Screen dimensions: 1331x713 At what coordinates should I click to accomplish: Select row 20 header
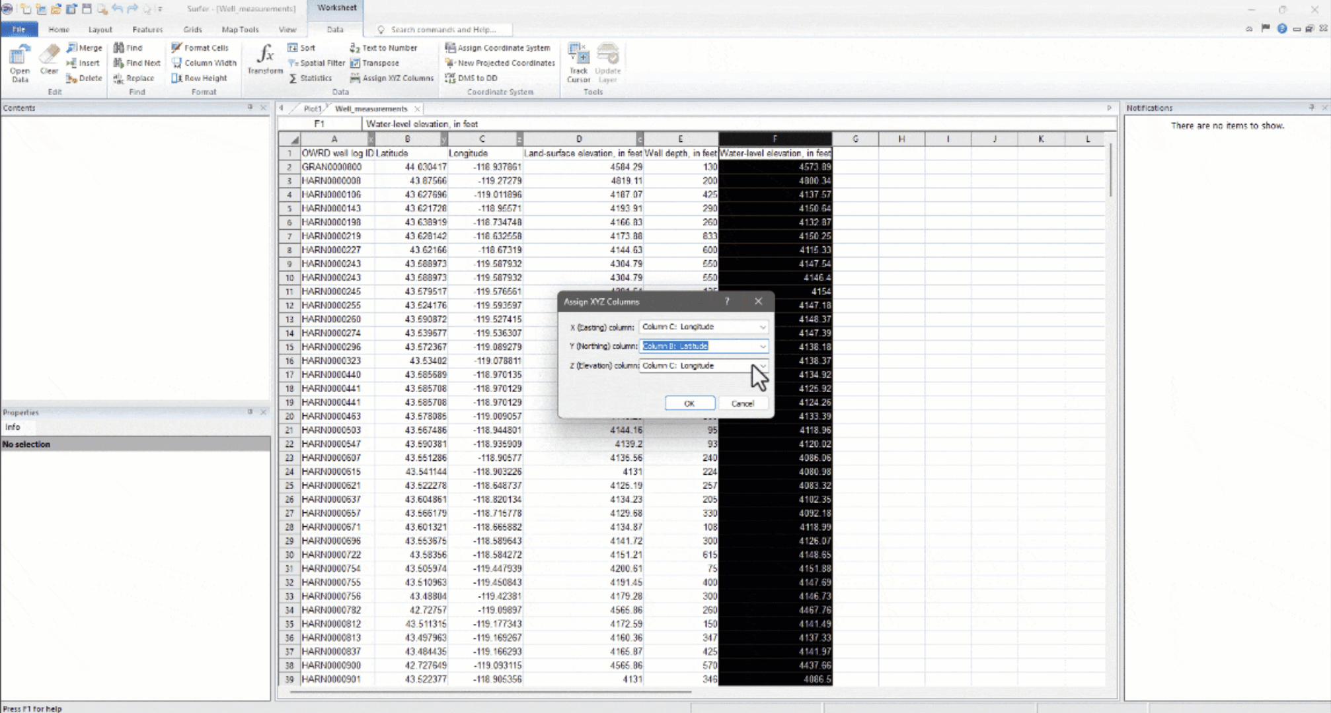tap(289, 417)
